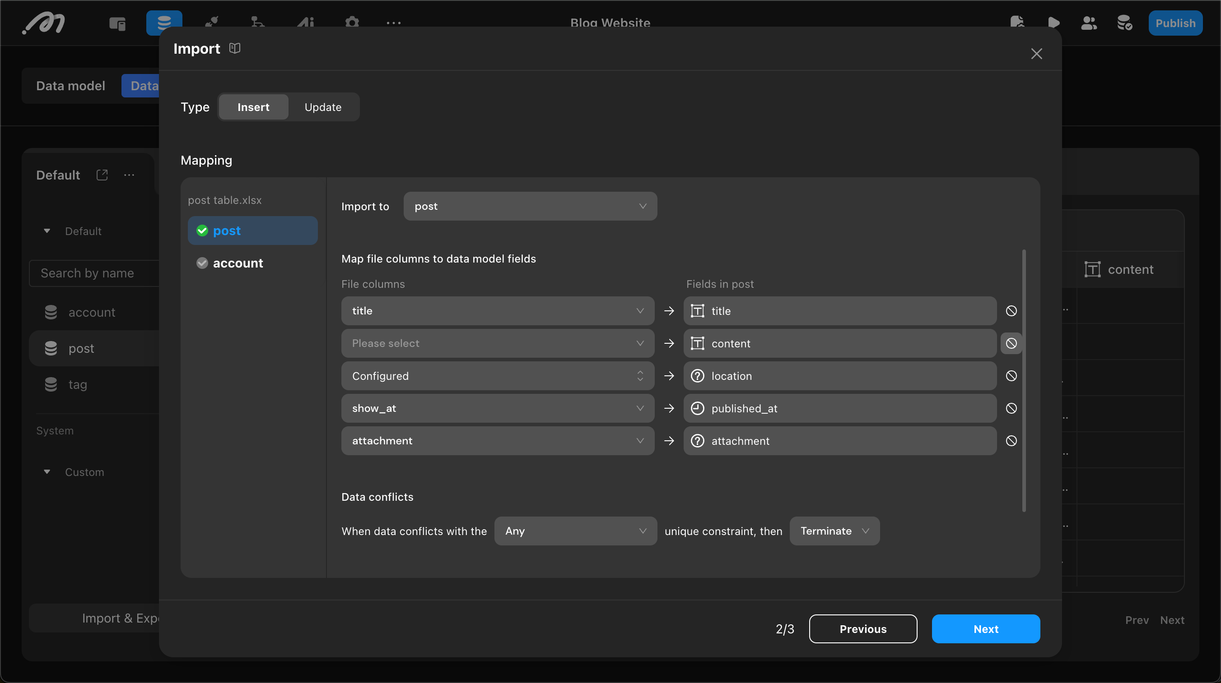1221x683 pixels.
Task: Open the show_at file column dropdown
Action: [498, 408]
